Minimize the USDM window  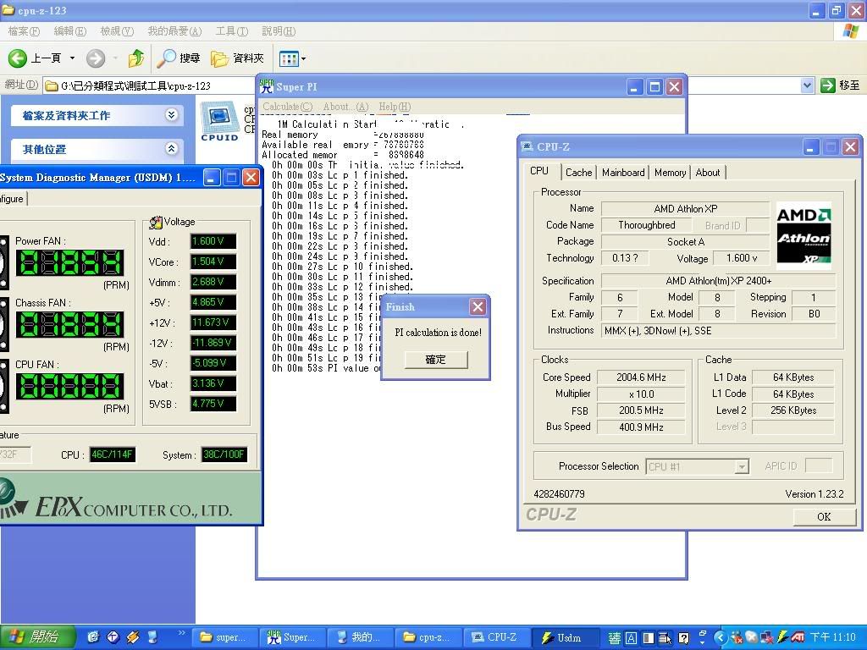(x=211, y=178)
